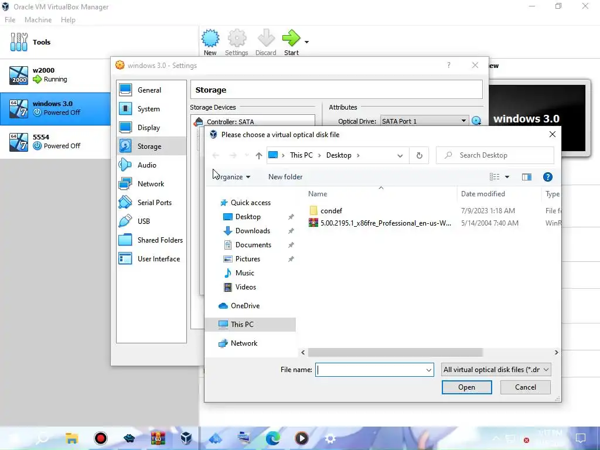Open the User Interface settings page

coord(152,258)
